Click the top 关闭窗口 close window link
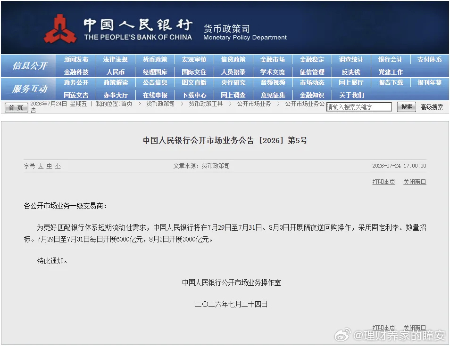Image resolution: width=450 pixels, height=346 pixels. pyautogui.click(x=415, y=182)
